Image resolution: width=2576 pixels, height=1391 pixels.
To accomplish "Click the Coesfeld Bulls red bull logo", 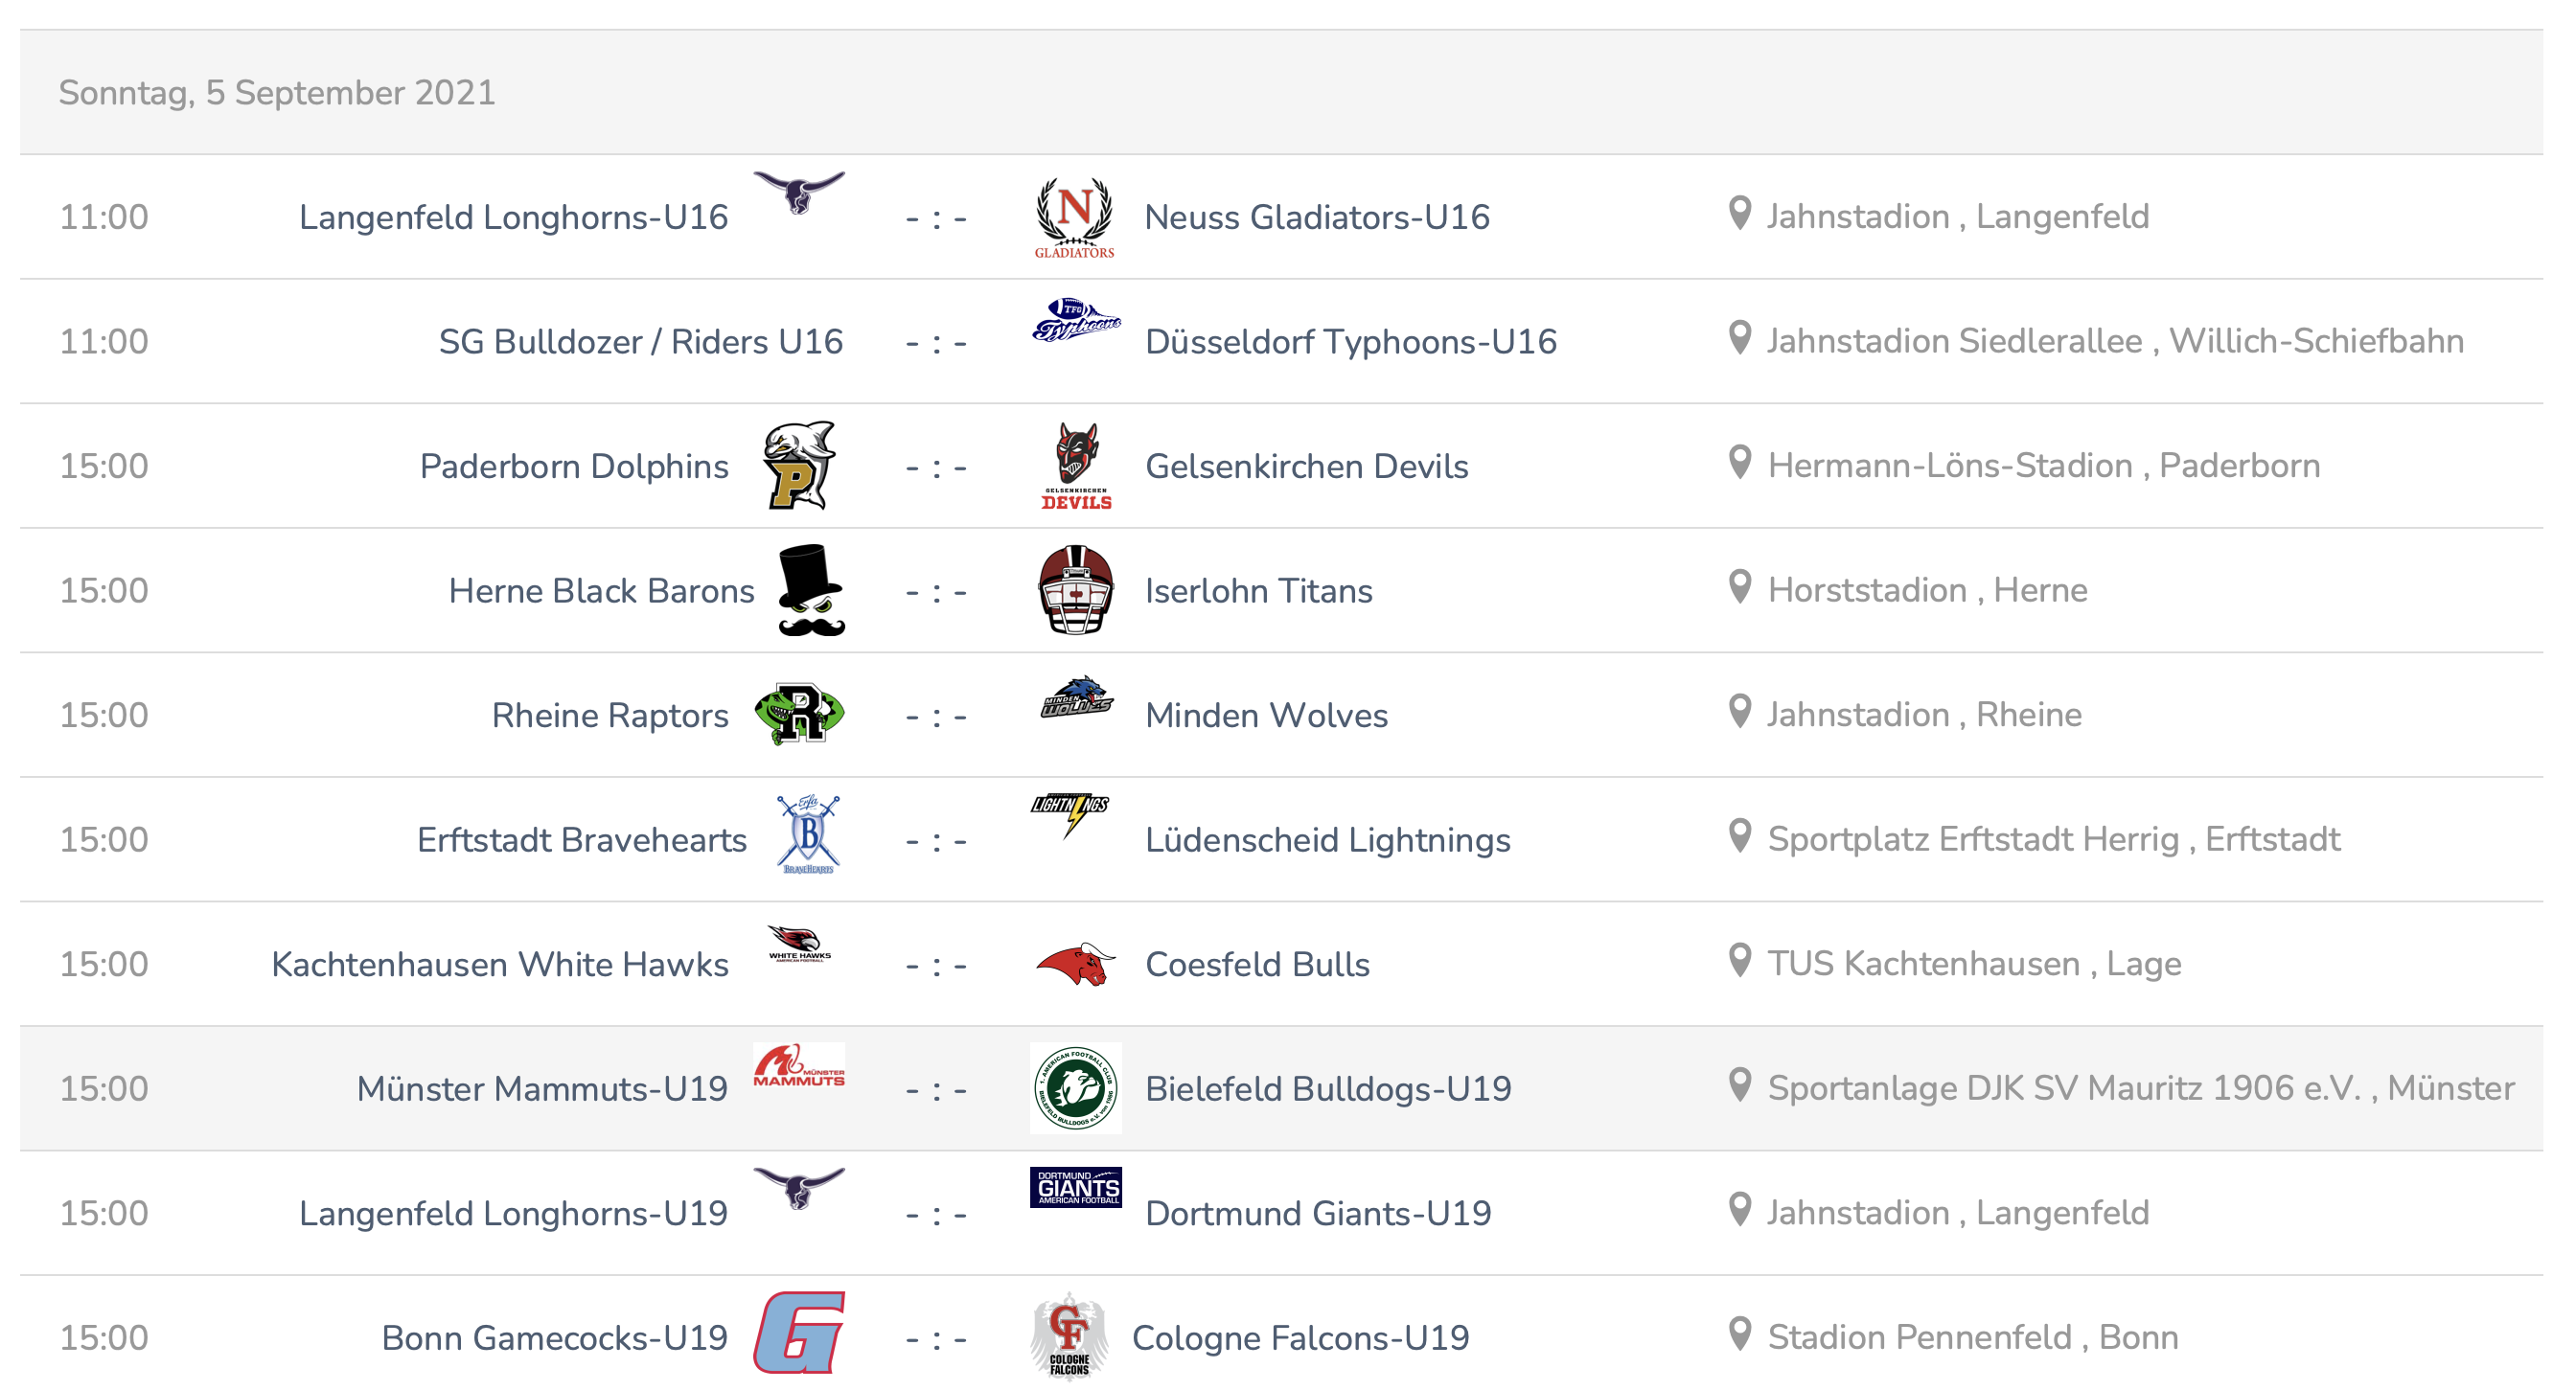I will click(1076, 965).
